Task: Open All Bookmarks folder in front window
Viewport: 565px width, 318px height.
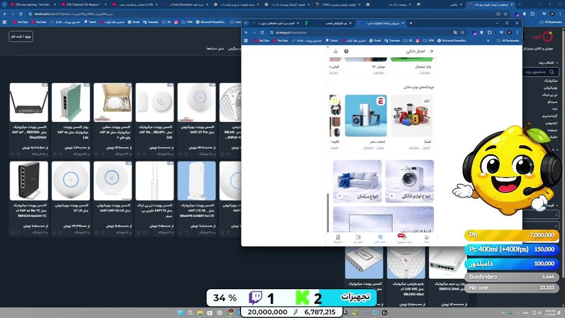Action: pos(508,41)
